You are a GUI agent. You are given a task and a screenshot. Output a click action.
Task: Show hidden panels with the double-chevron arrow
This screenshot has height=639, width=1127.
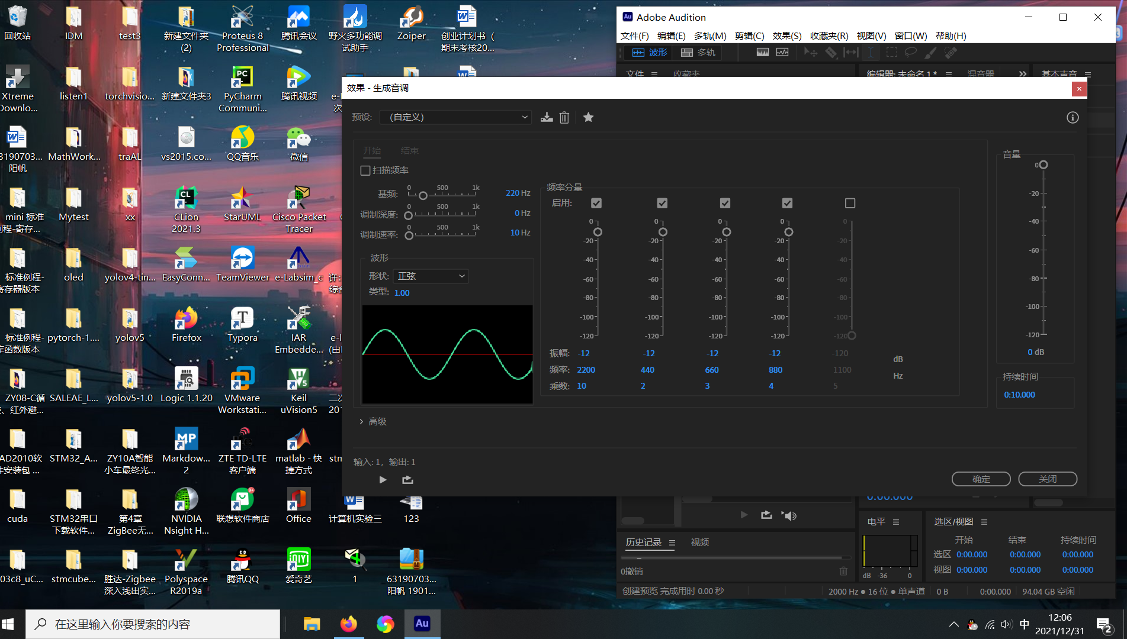pyautogui.click(x=1023, y=74)
